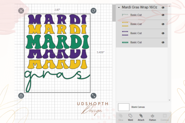Image resolution: width=185 pixels, height=123 pixels.
Task: Click the lock proportions handle
Action: (x=21, y=96)
